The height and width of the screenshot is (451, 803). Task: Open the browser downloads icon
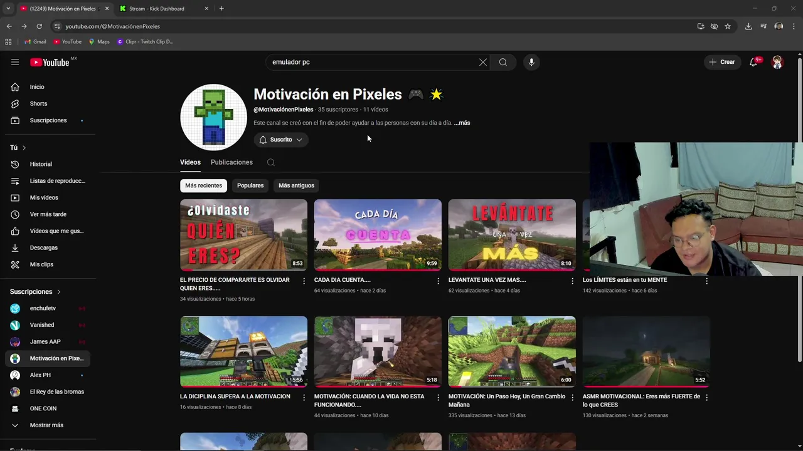pos(748,26)
